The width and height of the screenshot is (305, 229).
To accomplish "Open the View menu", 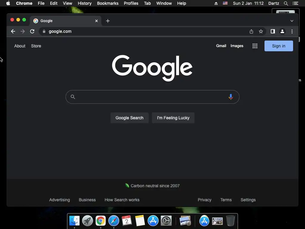I will click(x=68, y=3).
